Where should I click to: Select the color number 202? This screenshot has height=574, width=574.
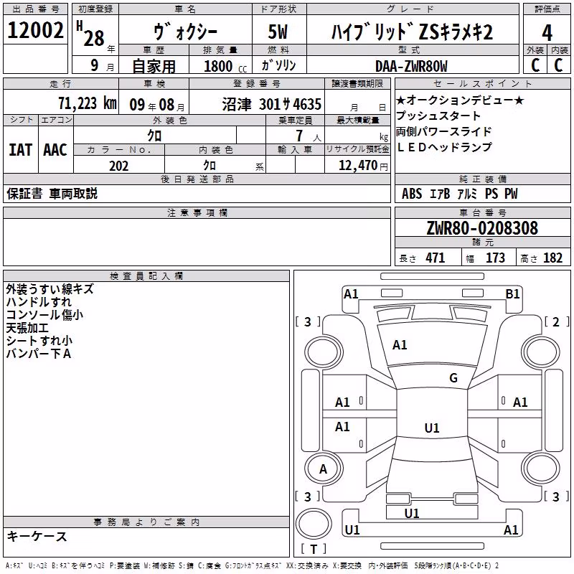tap(119, 166)
